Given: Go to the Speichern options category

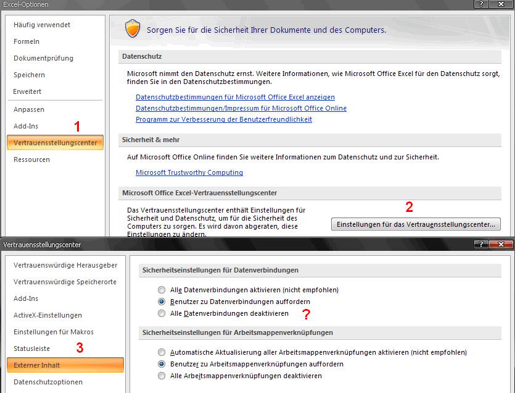Looking at the screenshot, I should pyautogui.click(x=29, y=75).
